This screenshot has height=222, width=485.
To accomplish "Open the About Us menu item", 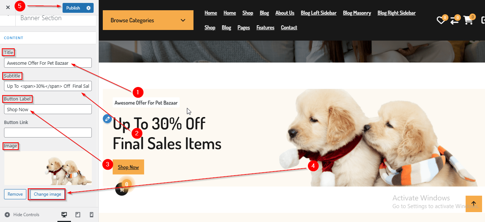I will pos(285,13).
